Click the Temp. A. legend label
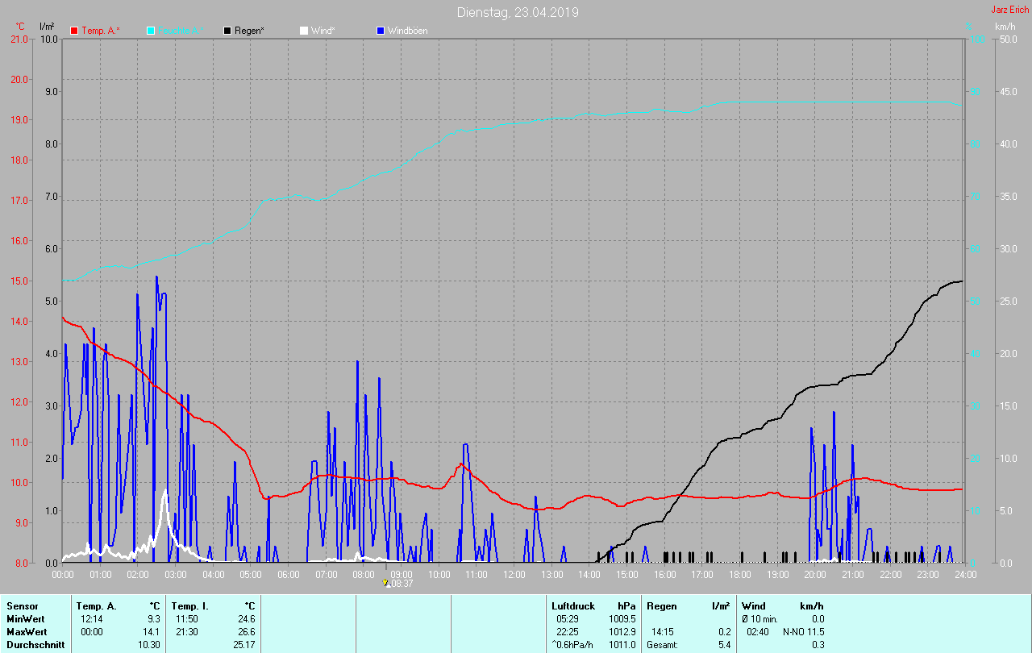The image size is (1032, 653). pyautogui.click(x=101, y=31)
